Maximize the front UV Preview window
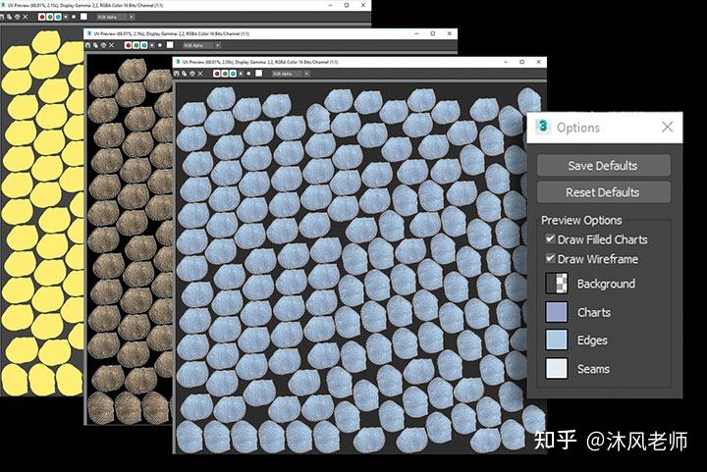Image resolution: width=707 pixels, height=472 pixels. point(521,62)
